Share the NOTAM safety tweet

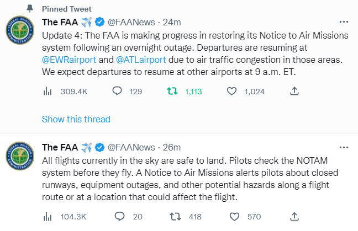tap(294, 217)
